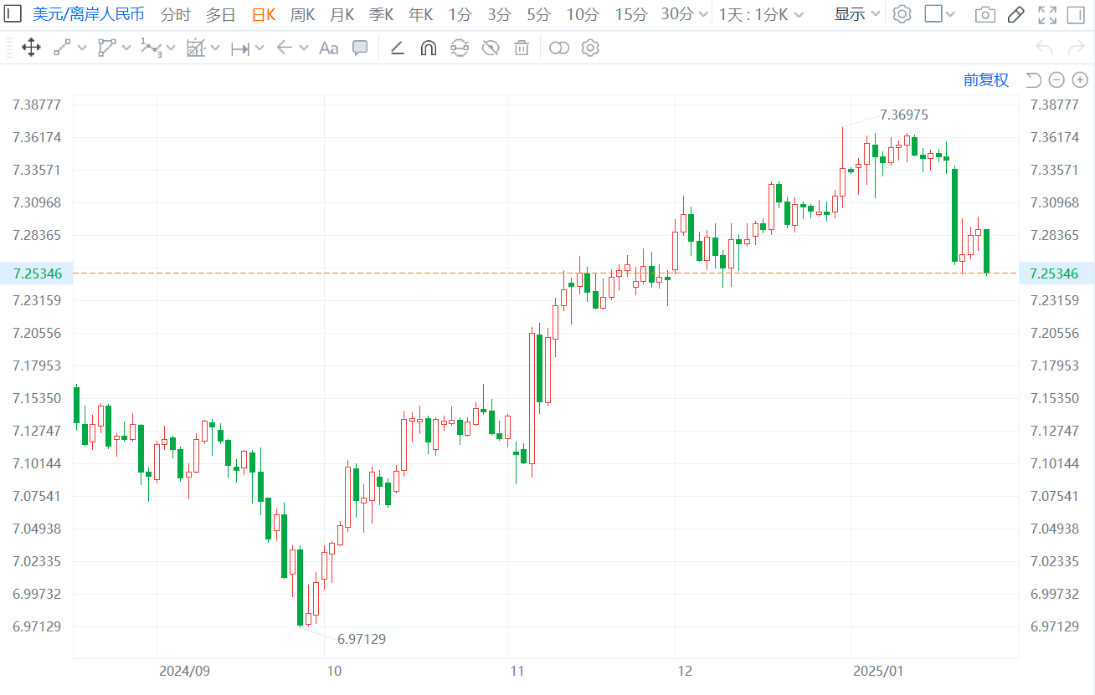Add a comment bubble annotation
Image resolution: width=1095 pixels, height=695 pixels.
(x=360, y=48)
